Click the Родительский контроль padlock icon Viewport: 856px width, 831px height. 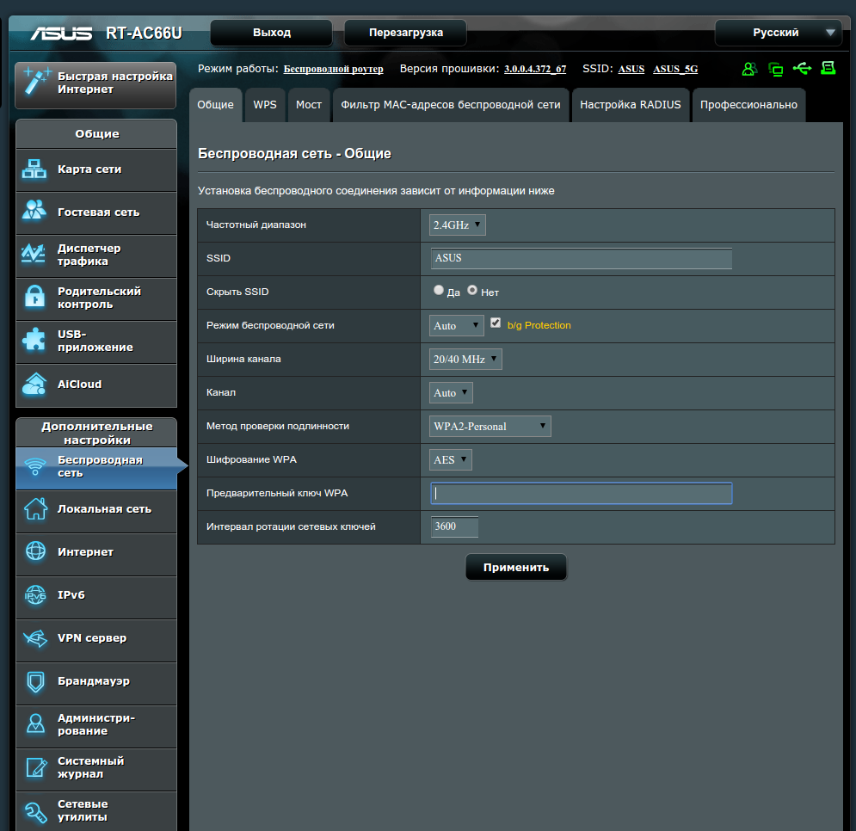pos(35,297)
